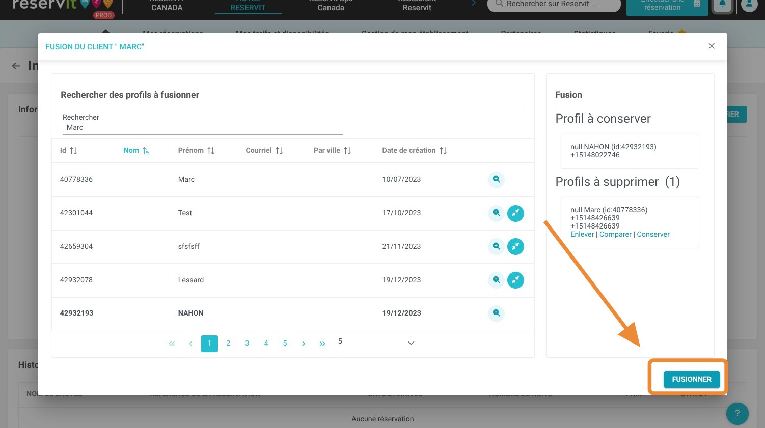
Task: View profile details for Test row
Action: (x=496, y=213)
